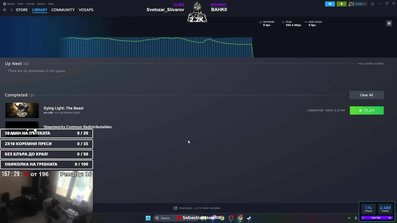Viewport: 397px width, 223px height.
Task: Open the Friends menu
Action: pos(30,4)
